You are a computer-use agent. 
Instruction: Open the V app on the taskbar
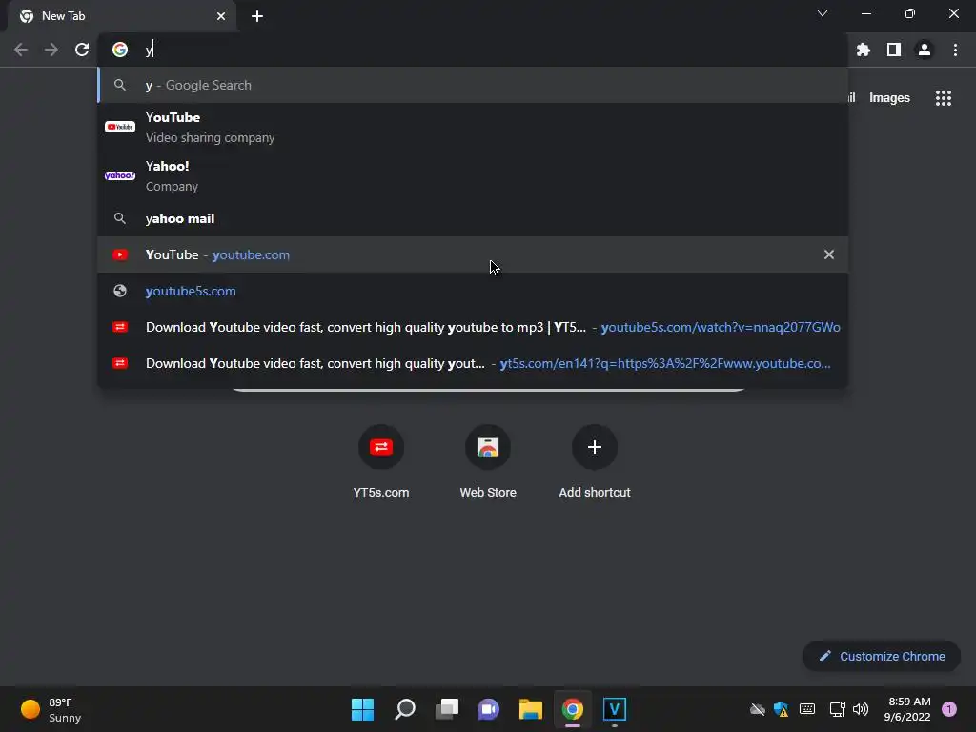point(615,709)
